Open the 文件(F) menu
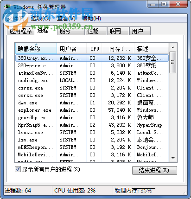 [x=15, y=19]
